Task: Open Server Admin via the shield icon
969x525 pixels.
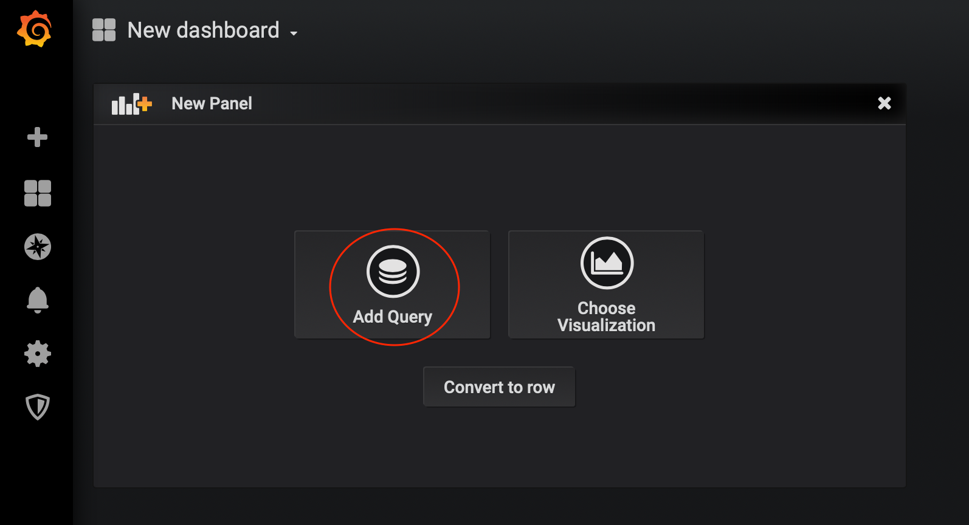Action: [37, 407]
